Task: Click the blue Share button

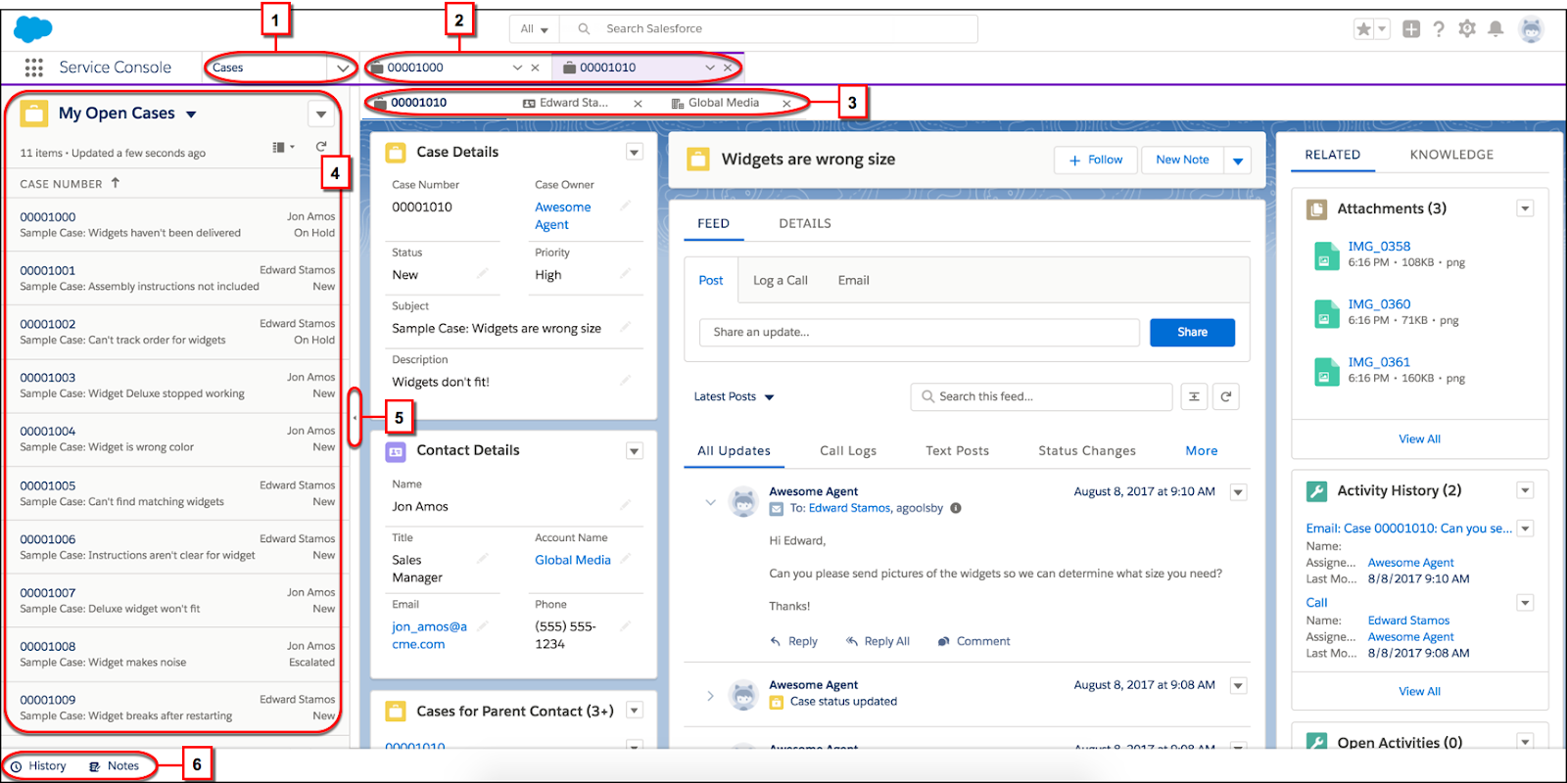Action: [x=1192, y=332]
